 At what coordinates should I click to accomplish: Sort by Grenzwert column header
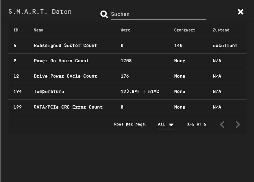pyautogui.click(x=185, y=30)
